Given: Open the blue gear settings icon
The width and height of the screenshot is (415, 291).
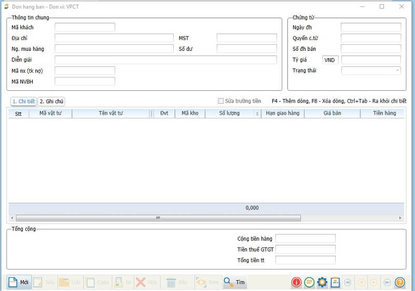Looking at the screenshot, I should point(322,282).
